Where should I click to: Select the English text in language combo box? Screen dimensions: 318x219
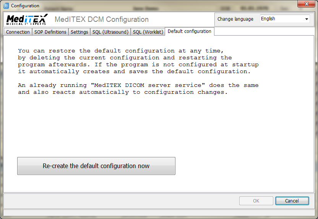point(268,19)
